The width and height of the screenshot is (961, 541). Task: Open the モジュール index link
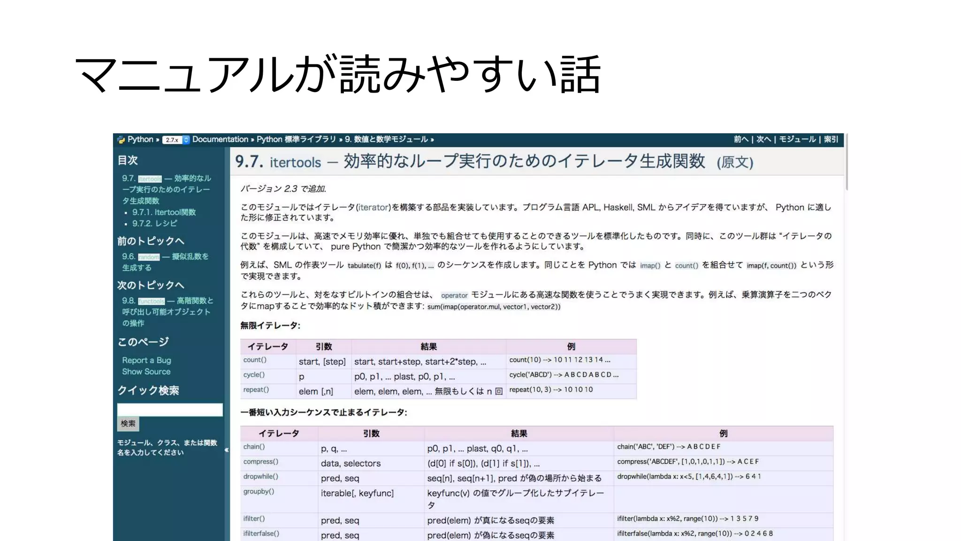(x=797, y=139)
